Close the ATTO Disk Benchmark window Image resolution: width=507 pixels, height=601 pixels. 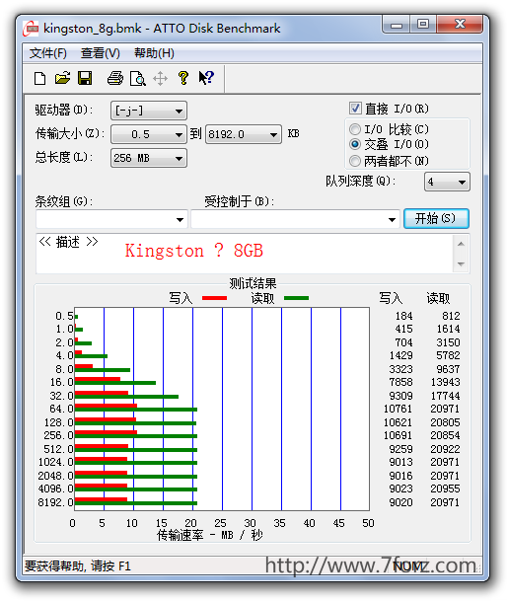point(460,25)
